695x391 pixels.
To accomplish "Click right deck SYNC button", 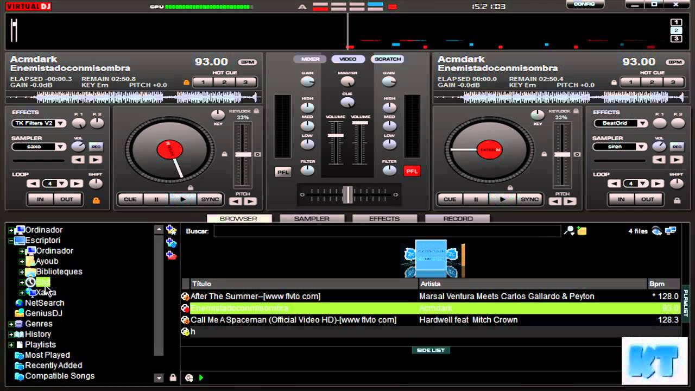I will 530,199.
